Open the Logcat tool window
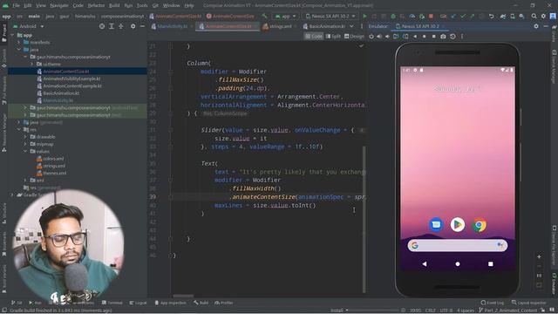The height and width of the screenshot is (314, 558). (138, 303)
